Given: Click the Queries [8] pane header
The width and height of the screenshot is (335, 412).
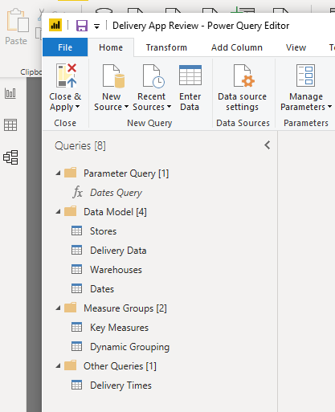Looking at the screenshot, I should point(80,145).
